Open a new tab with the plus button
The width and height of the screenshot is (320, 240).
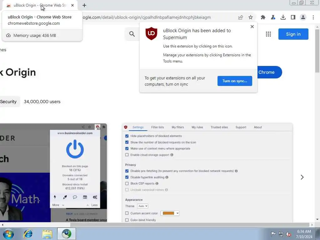tap(84, 5)
